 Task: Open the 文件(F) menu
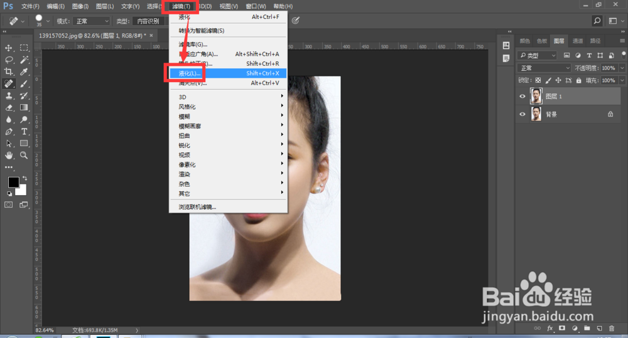(30, 6)
